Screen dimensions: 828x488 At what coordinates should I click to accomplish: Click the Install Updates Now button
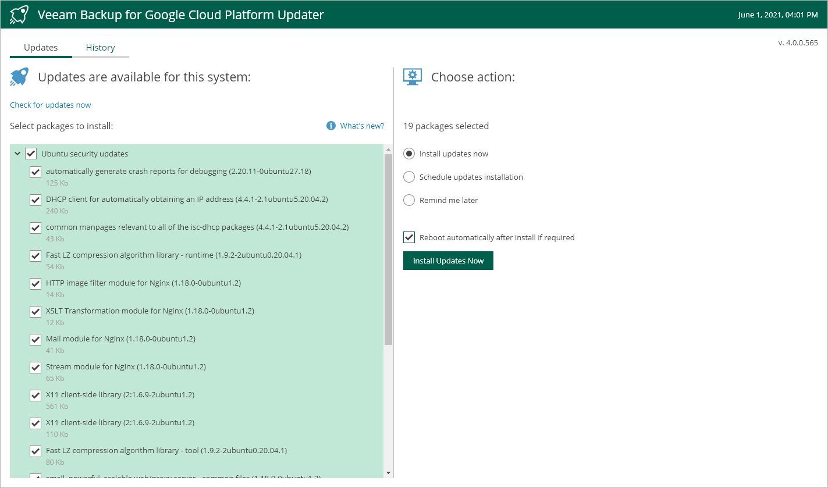click(448, 261)
